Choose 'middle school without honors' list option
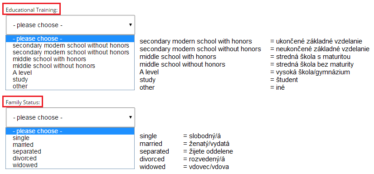Screen dimensions: 374x174 [70, 66]
